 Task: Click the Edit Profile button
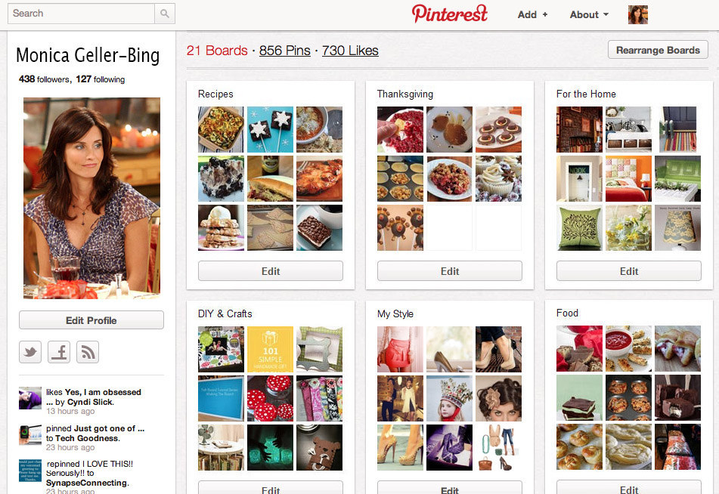tap(91, 320)
